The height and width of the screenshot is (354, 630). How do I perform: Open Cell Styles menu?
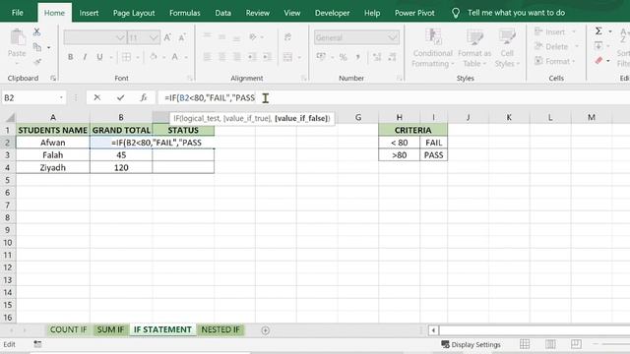click(x=507, y=48)
